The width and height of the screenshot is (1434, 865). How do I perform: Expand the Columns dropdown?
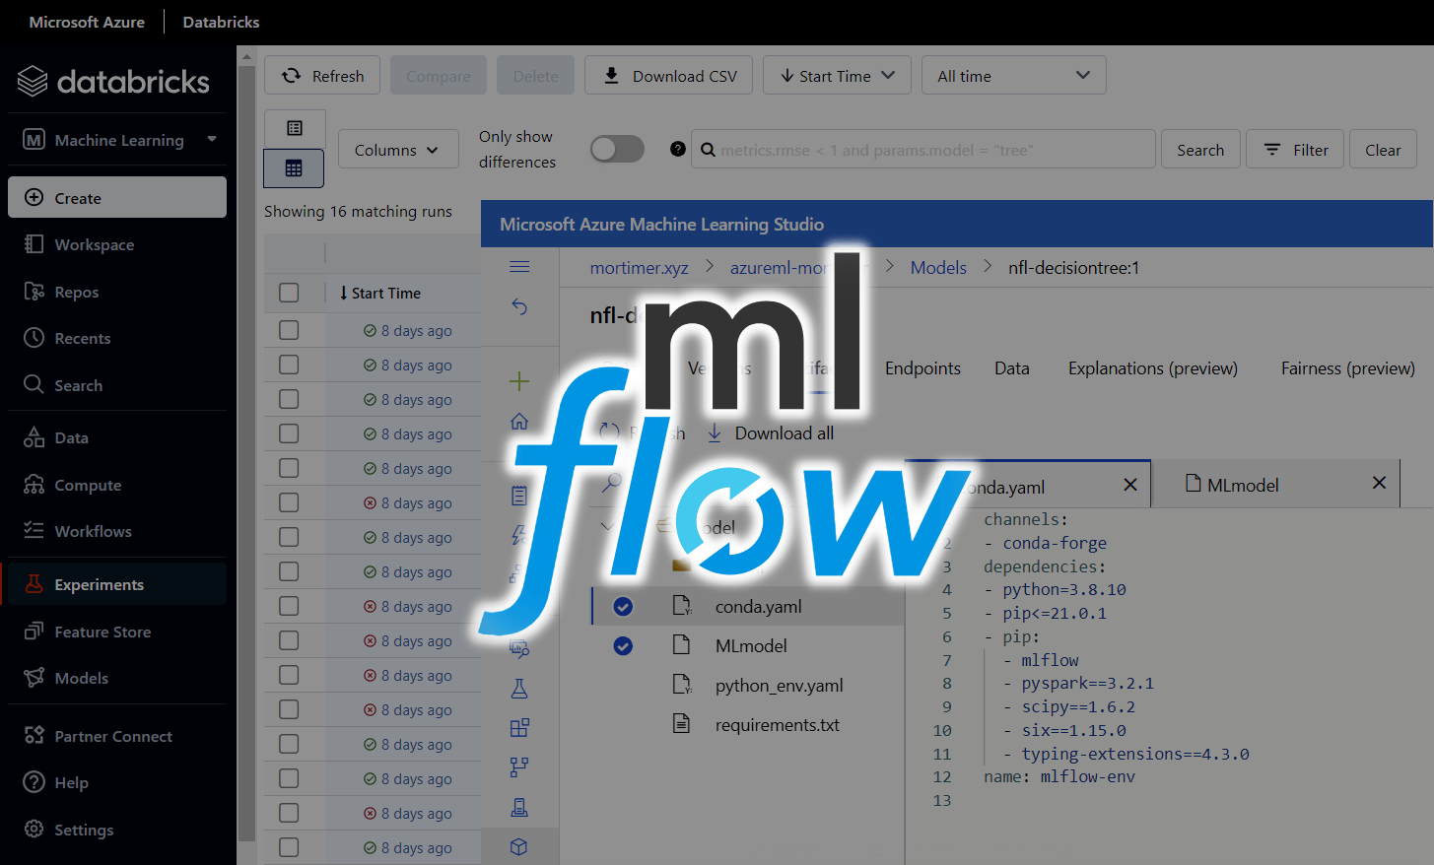[398, 150]
